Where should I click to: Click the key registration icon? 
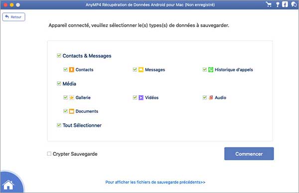click(278, 4)
